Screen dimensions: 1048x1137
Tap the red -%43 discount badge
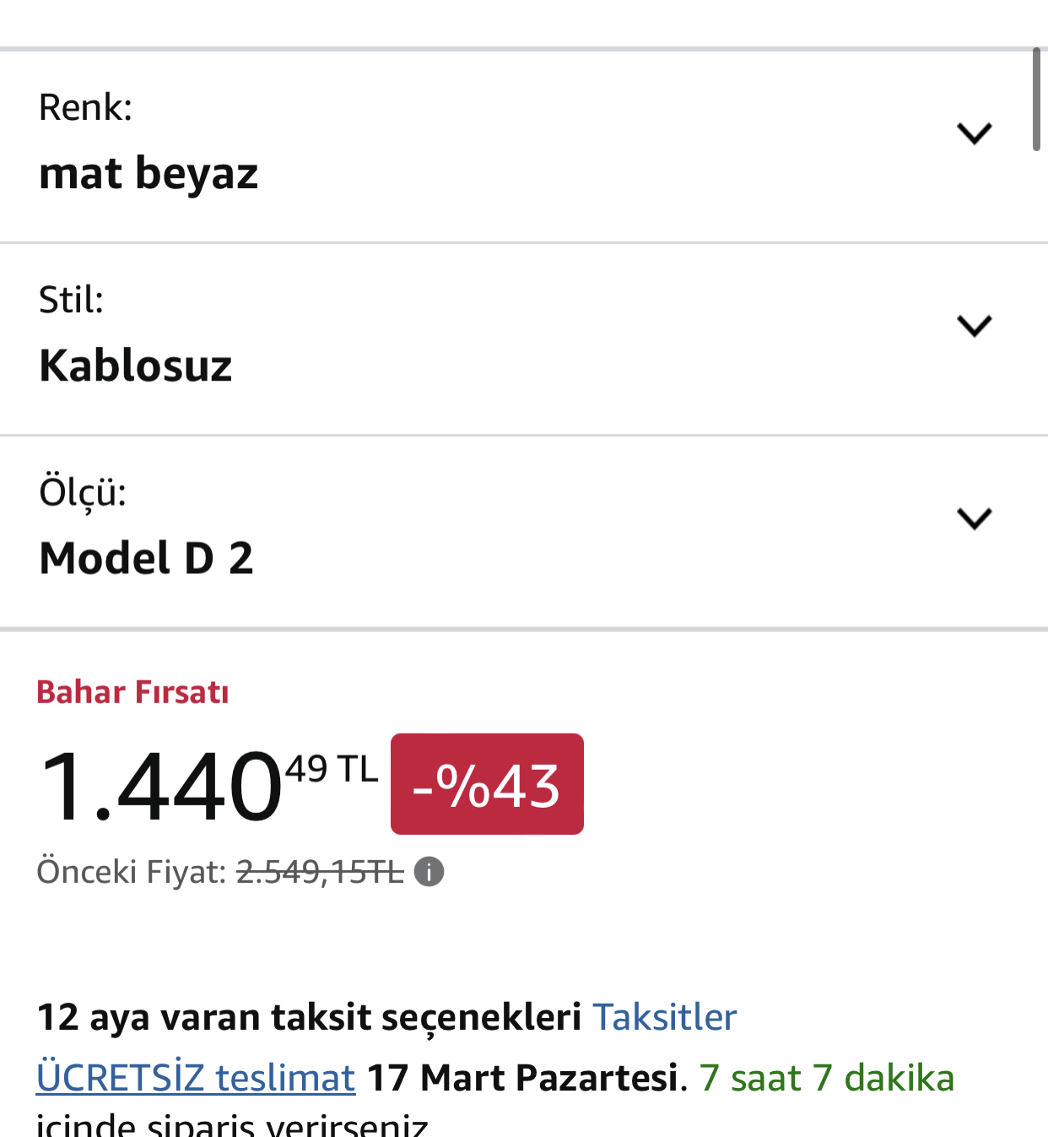(487, 784)
